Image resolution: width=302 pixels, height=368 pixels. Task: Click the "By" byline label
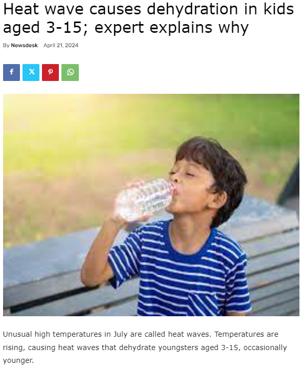tap(6, 45)
